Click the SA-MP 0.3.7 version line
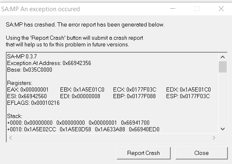The image size is (232, 164). point(22,56)
